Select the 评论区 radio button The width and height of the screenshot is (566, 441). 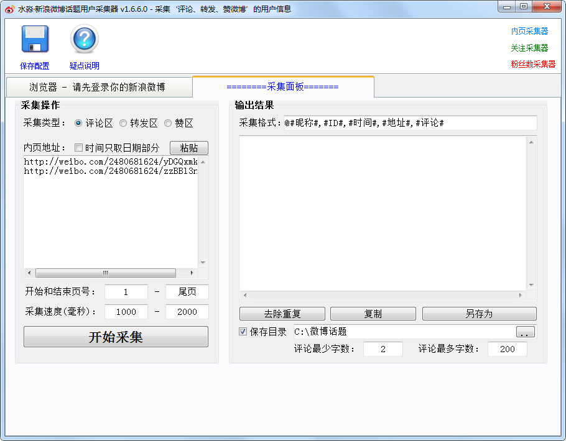[78, 123]
